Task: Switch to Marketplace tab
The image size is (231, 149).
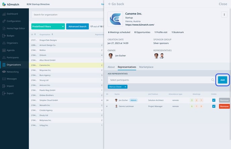Action: click(x=146, y=67)
